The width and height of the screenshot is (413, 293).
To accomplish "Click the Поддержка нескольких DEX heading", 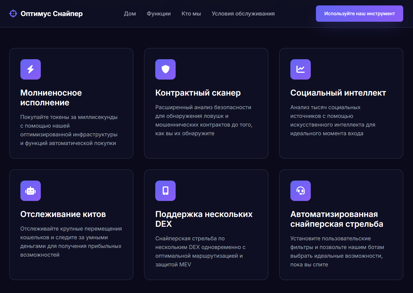I will (x=204, y=219).
